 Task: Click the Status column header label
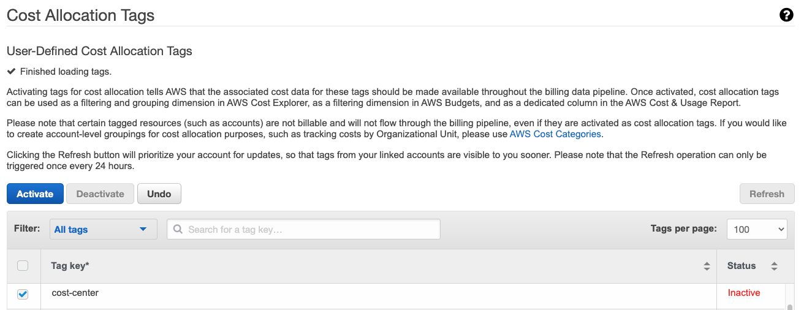(x=741, y=266)
